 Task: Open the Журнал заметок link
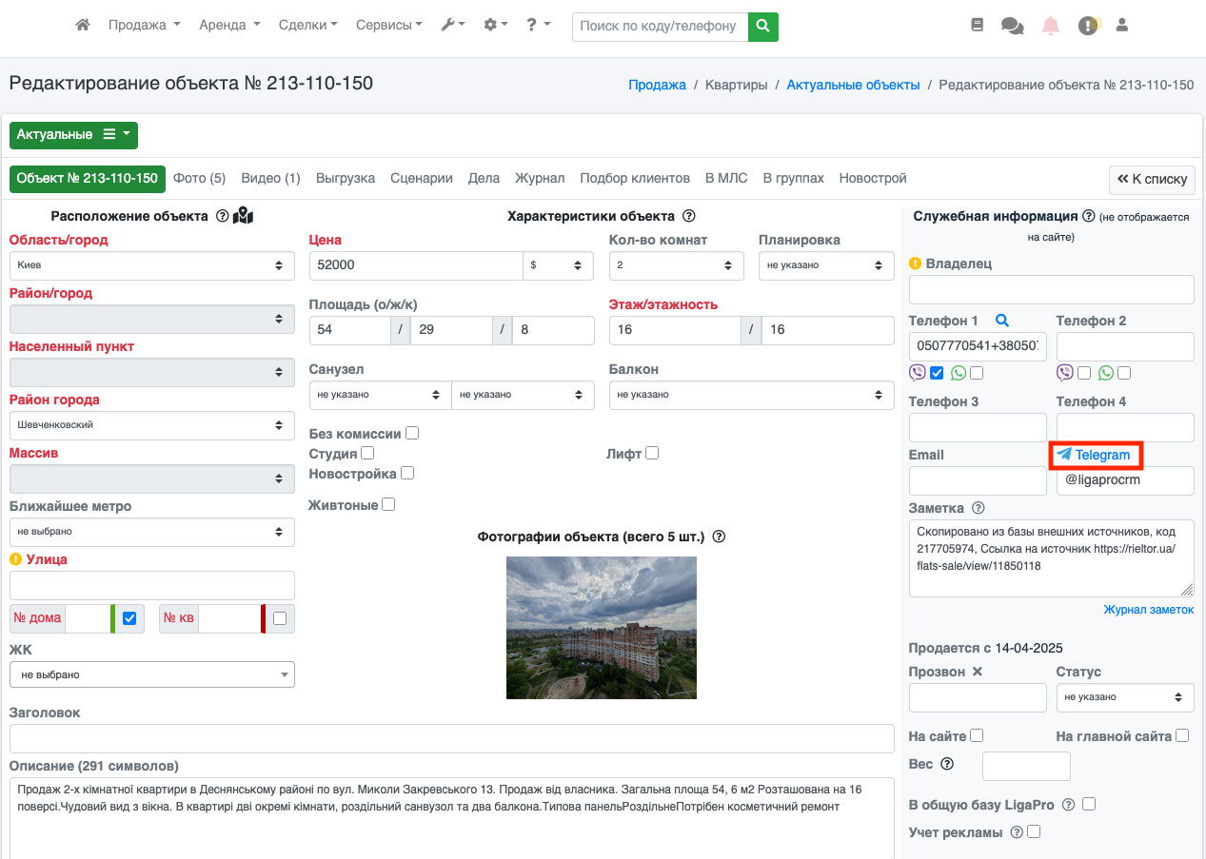pyautogui.click(x=1148, y=610)
